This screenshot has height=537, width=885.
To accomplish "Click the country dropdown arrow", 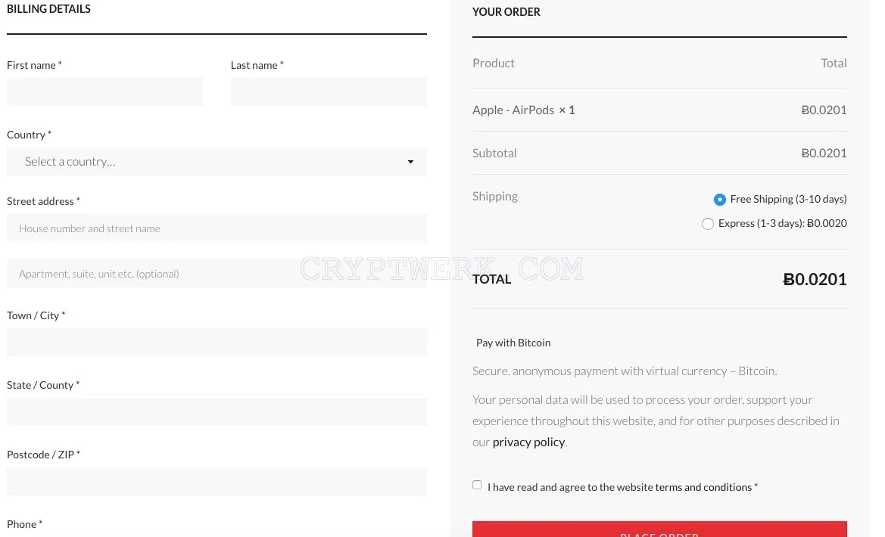I will click(410, 162).
